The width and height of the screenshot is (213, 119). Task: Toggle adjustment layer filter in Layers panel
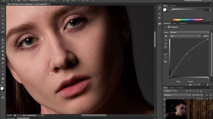click(190, 91)
